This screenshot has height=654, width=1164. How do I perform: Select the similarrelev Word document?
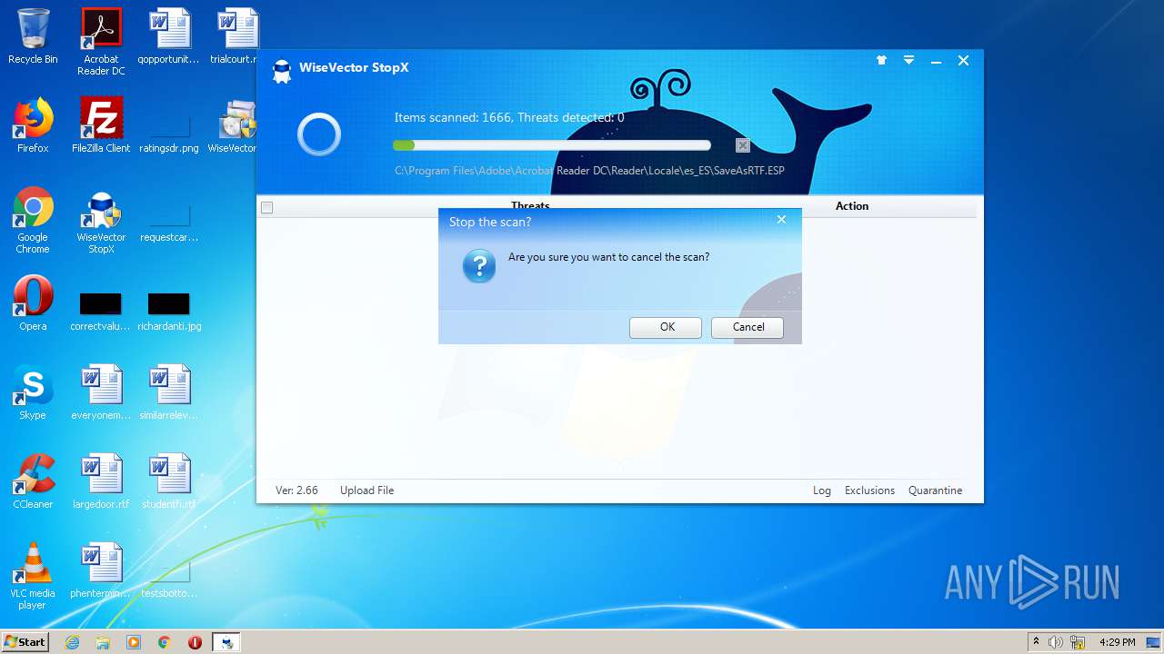pos(169,392)
